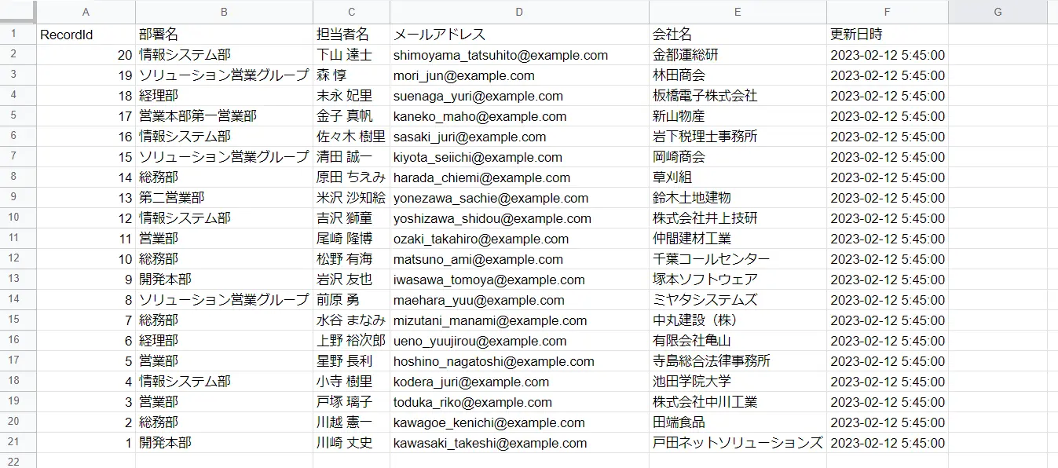Select the RecordId cell showing 20

86,55
